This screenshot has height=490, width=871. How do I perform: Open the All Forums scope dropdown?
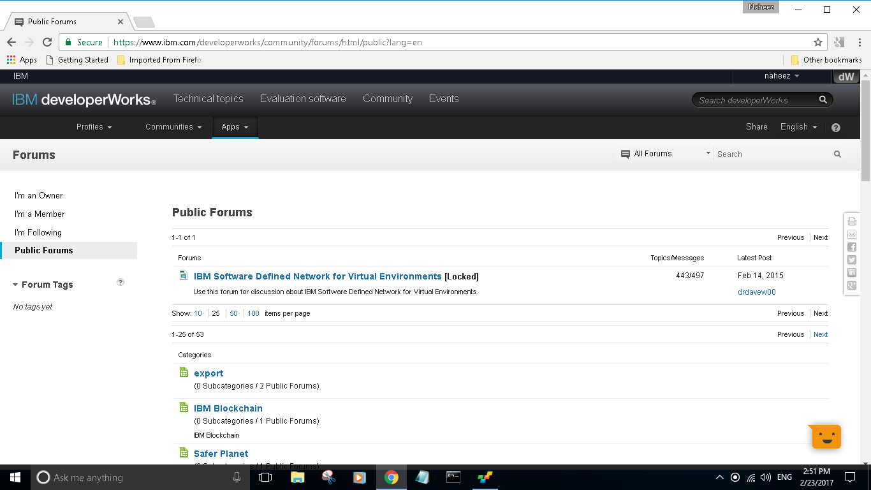click(666, 154)
